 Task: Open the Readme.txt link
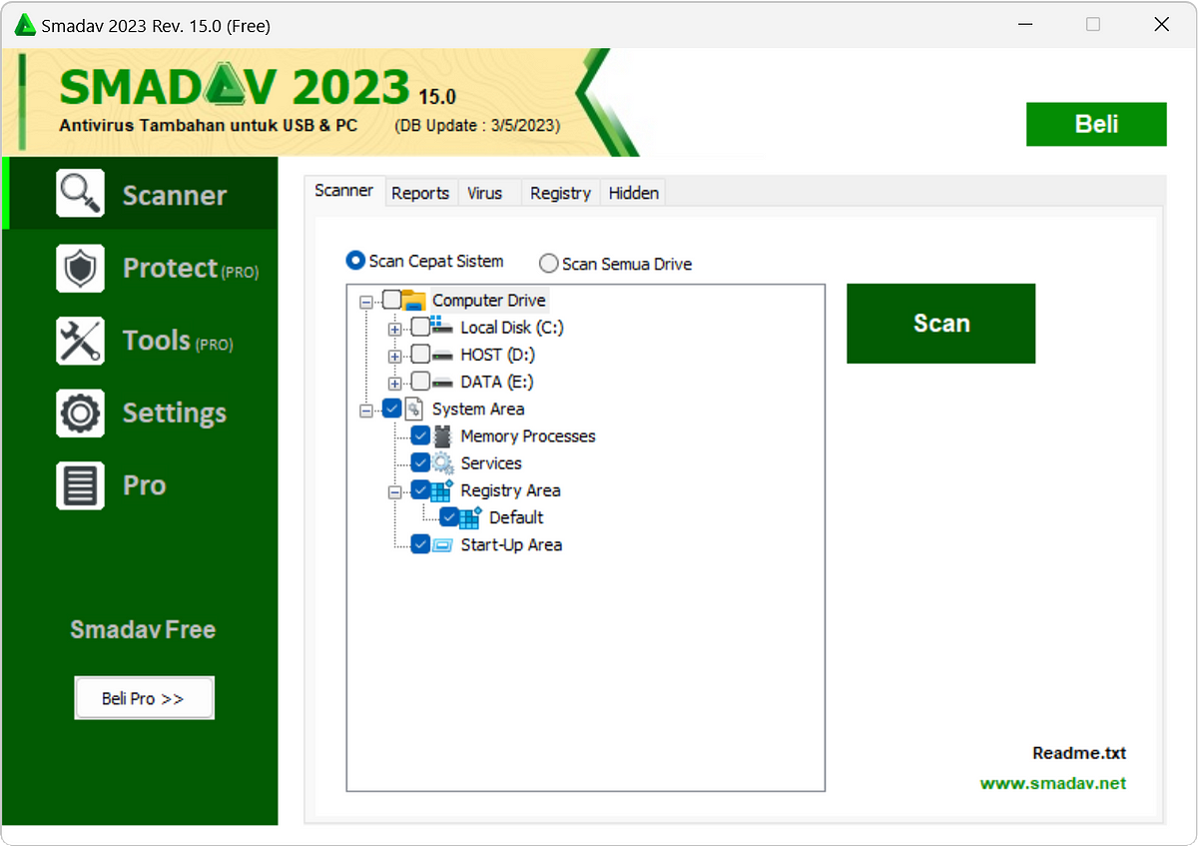tap(1079, 753)
